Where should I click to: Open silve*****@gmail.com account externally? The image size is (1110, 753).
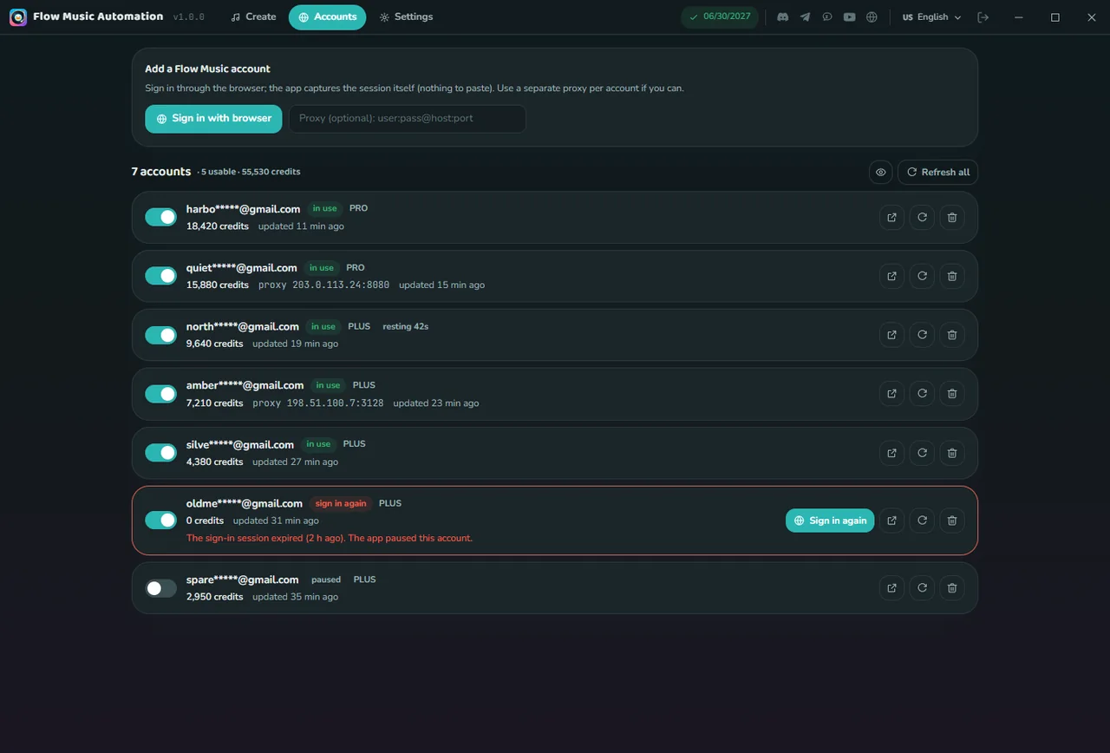(x=891, y=453)
